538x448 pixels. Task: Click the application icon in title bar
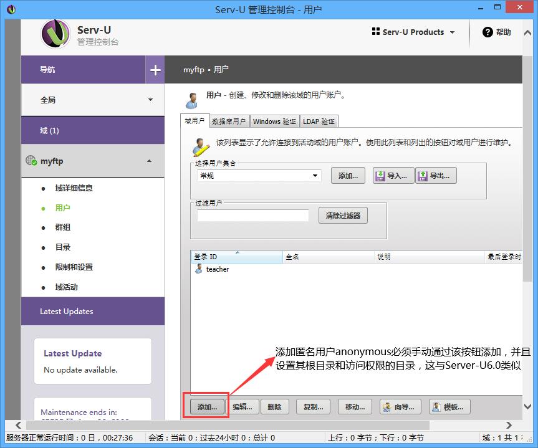[11, 9]
